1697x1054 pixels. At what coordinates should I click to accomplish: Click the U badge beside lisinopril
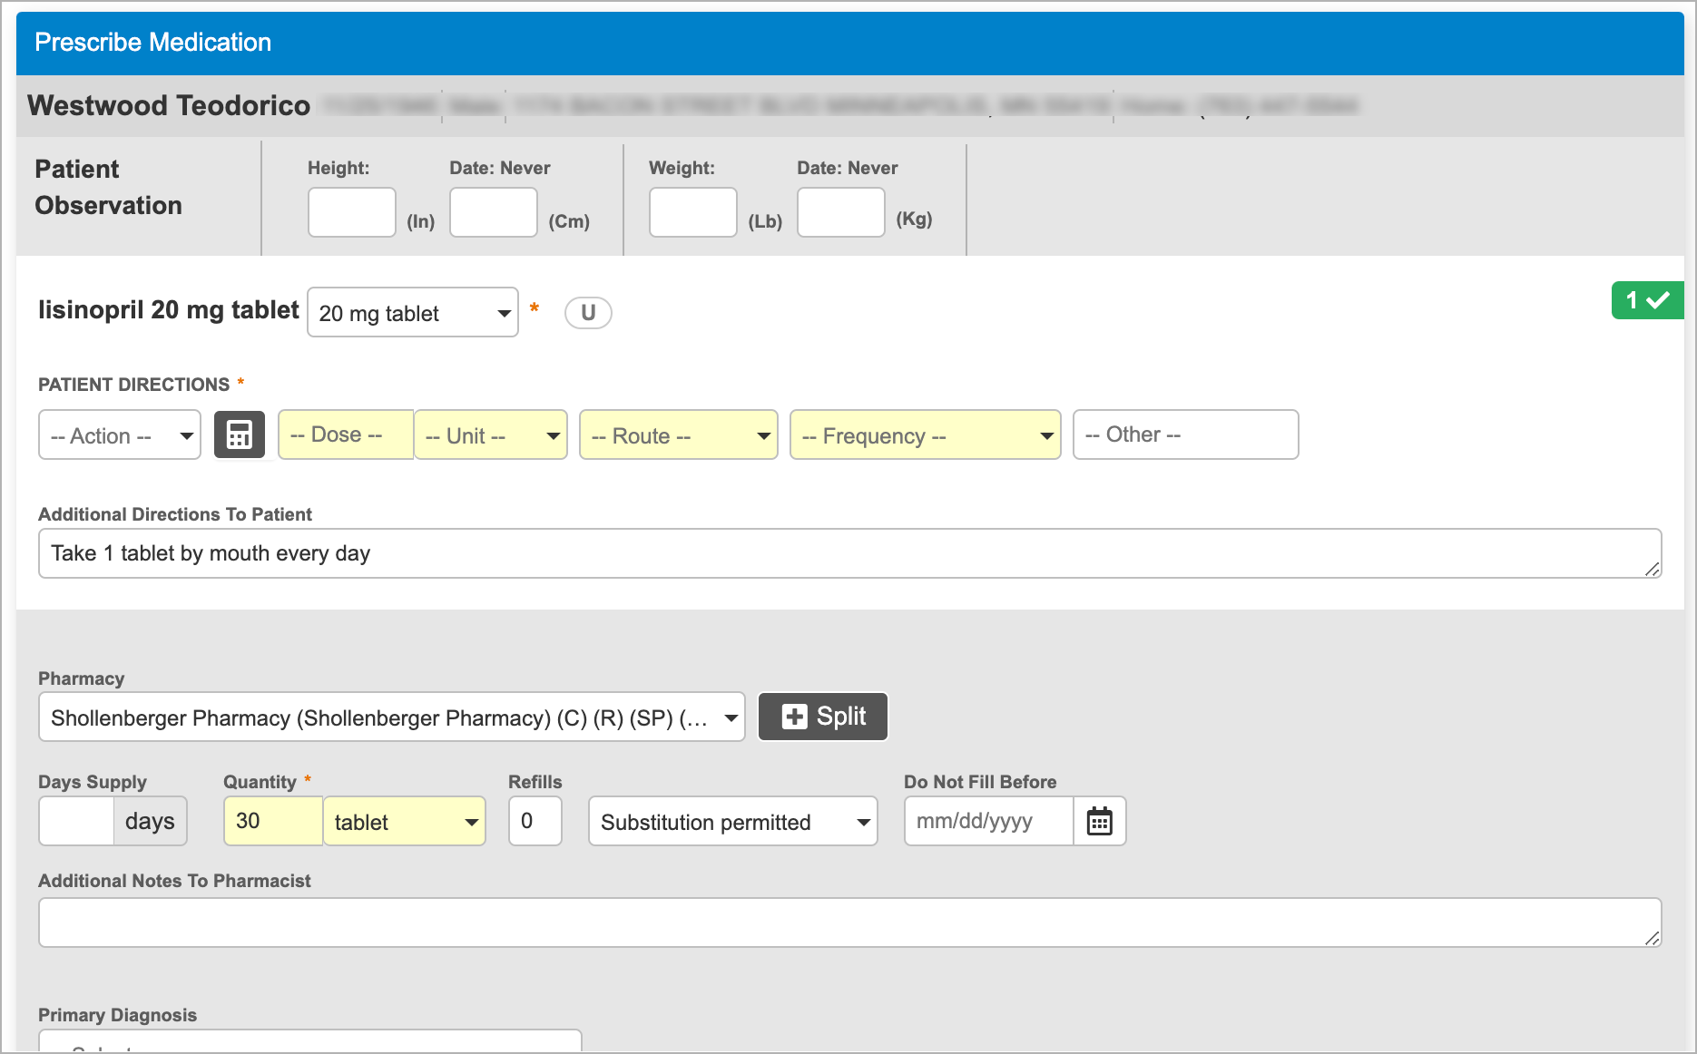pyautogui.click(x=588, y=313)
